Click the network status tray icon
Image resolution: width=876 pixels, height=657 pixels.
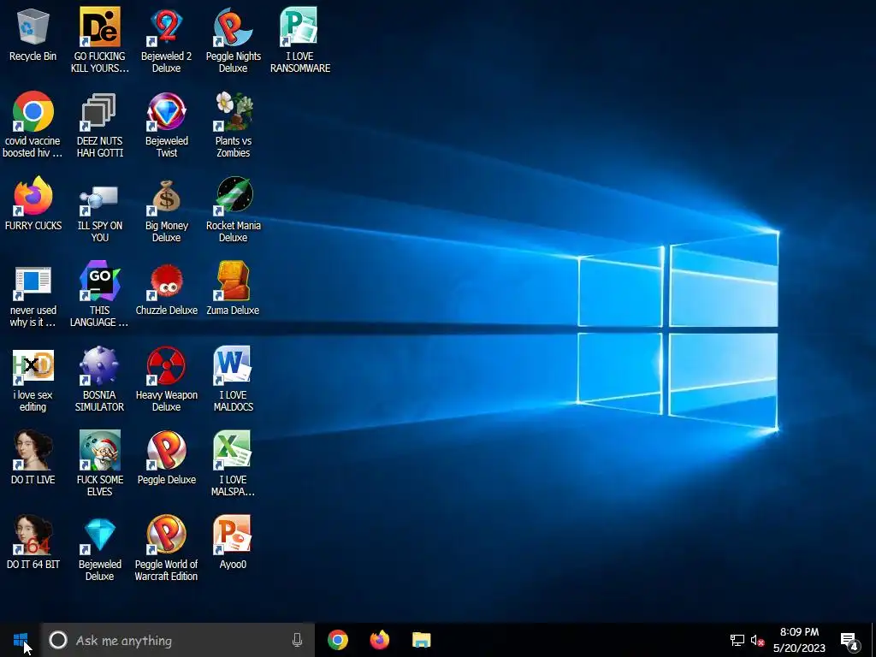737,640
